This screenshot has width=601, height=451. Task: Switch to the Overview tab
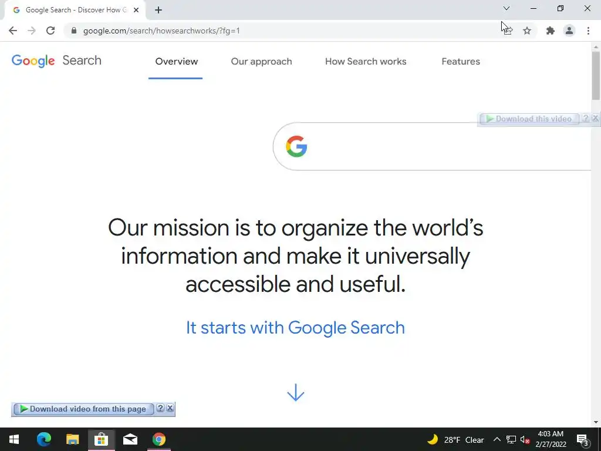pos(176,61)
